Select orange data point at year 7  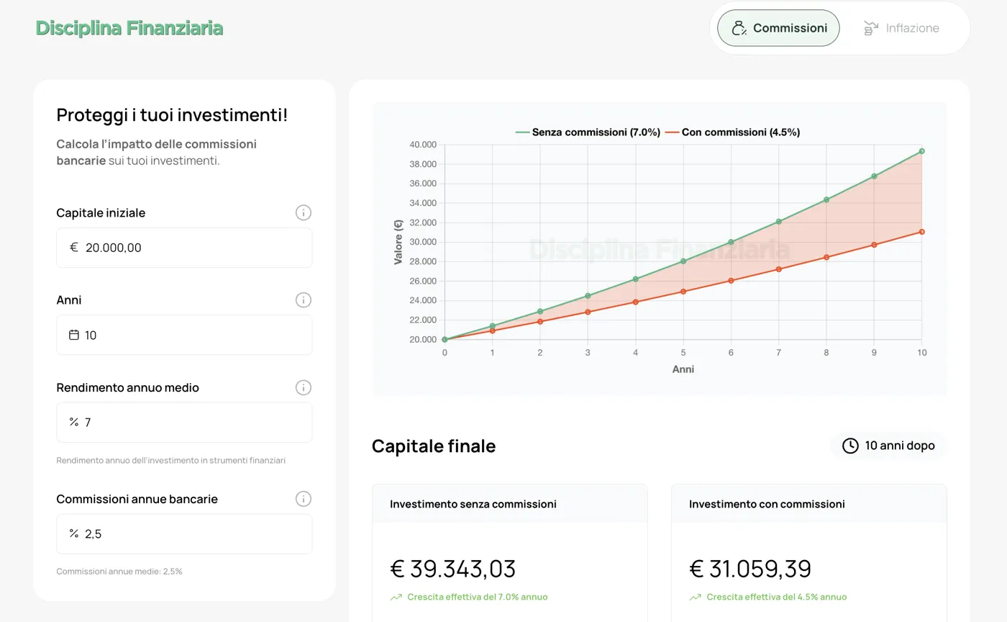(778, 269)
